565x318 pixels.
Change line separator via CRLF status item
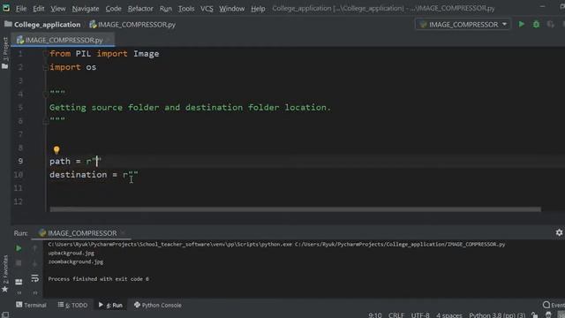396,315
